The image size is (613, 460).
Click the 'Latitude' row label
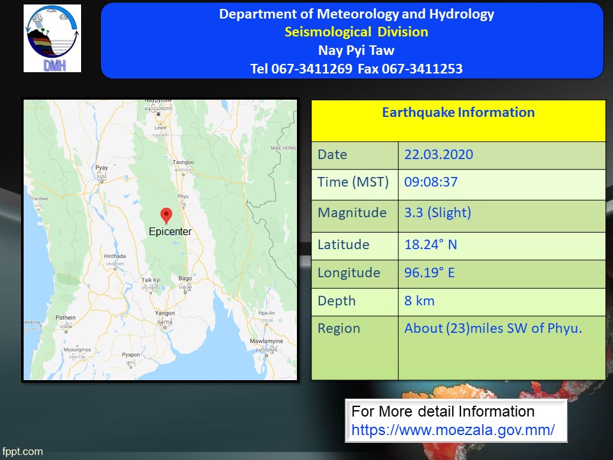(344, 245)
